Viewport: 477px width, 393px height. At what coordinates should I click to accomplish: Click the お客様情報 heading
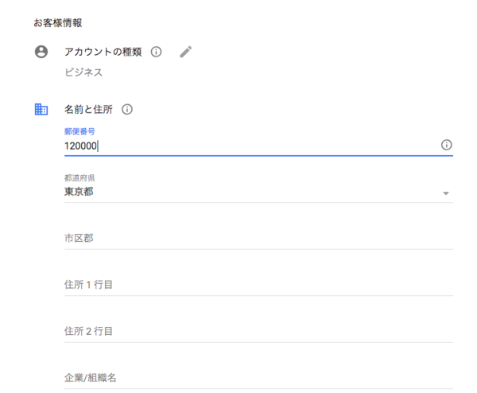(58, 22)
